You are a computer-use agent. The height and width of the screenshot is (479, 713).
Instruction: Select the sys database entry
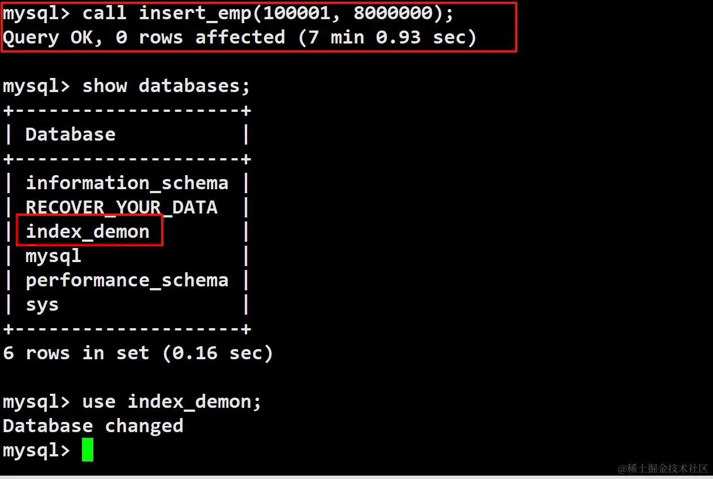tap(42, 304)
